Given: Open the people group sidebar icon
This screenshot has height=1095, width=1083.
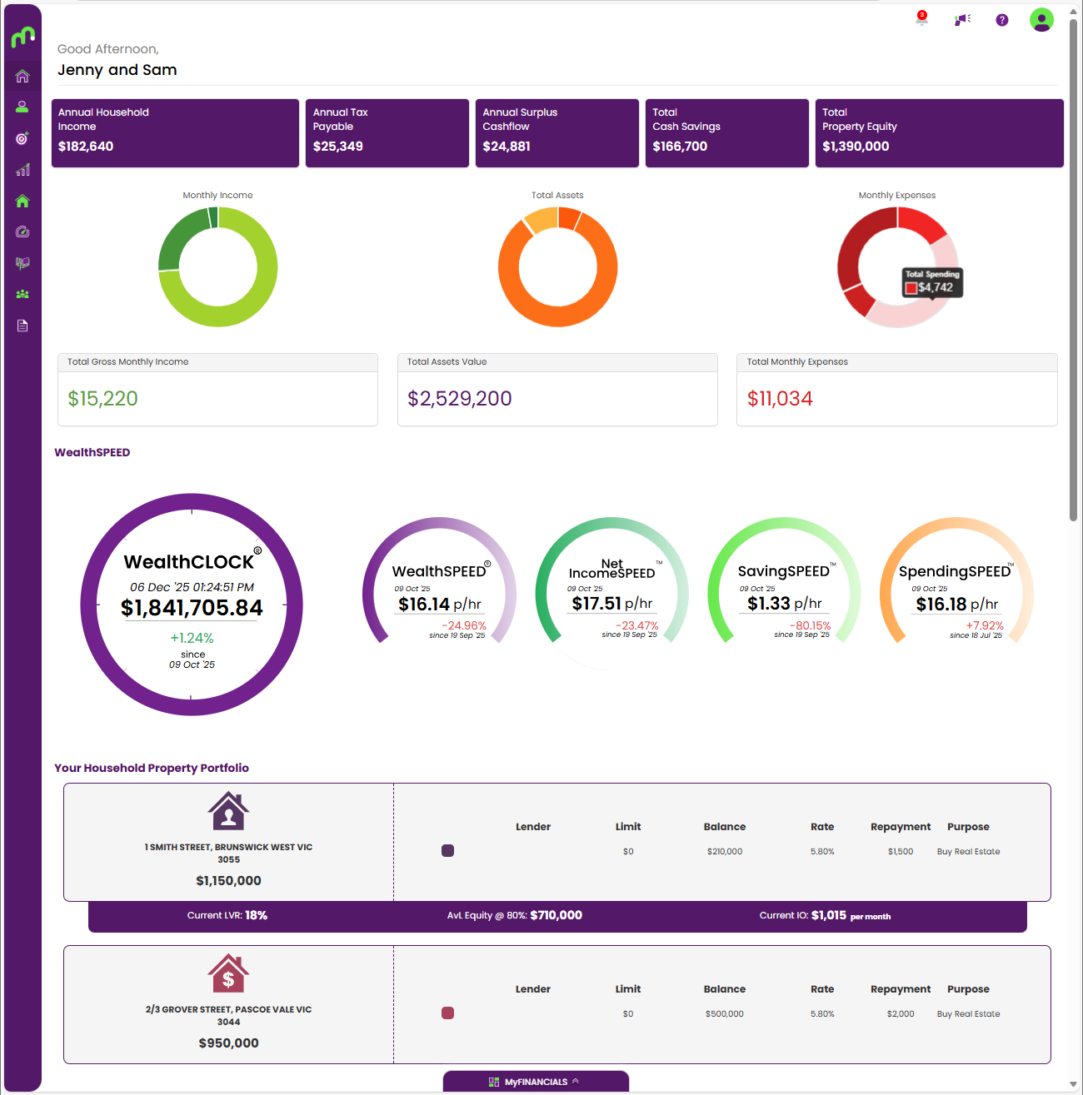Looking at the screenshot, I should pyautogui.click(x=22, y=294).
